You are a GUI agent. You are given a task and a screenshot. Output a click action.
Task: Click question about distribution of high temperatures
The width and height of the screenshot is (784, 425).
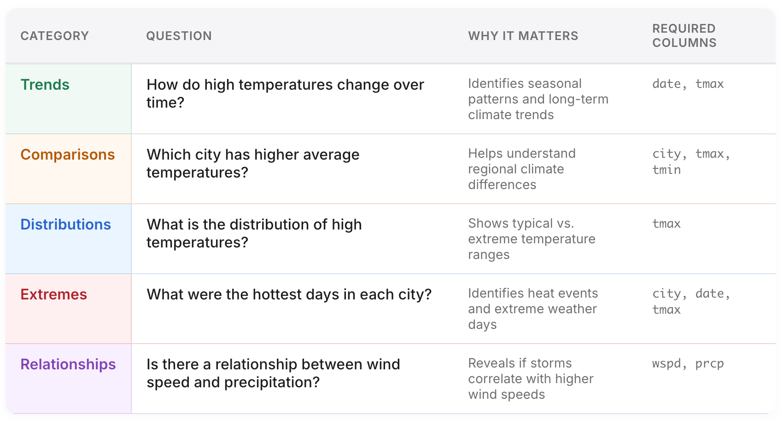(254, 233)
